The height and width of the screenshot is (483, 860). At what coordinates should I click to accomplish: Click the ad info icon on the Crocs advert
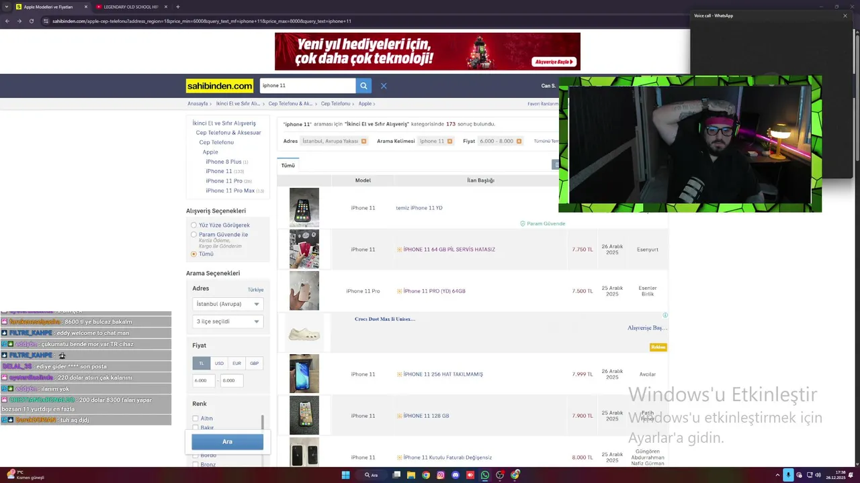[664, 315]
